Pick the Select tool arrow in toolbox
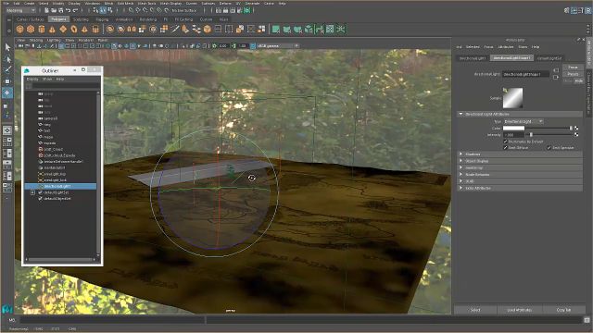 point(7,47)
